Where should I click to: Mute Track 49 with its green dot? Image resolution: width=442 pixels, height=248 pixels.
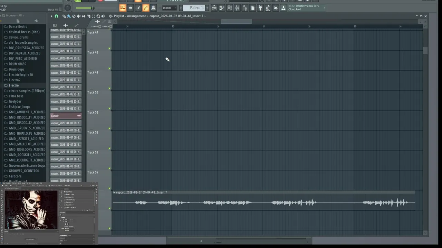coord(109,88)
